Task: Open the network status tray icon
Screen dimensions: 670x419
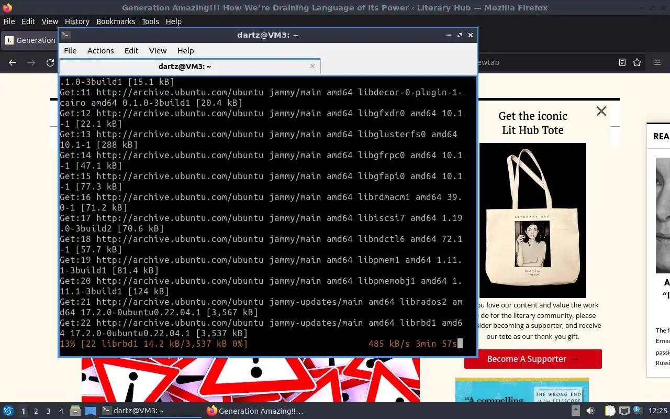Action: click(x=624, y=411)
